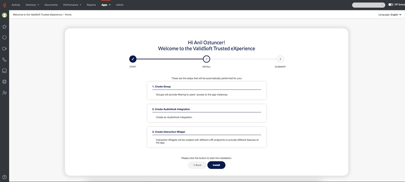
Task: Open the video camera icon in sidebar
Action: click(x=4, y=49)
